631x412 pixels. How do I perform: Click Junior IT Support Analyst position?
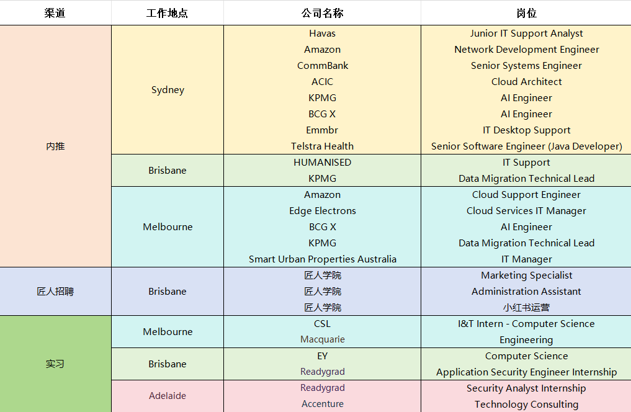(526, 34)
